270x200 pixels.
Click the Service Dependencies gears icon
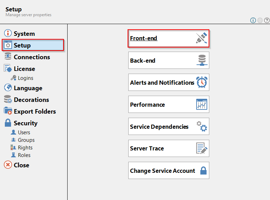point(202,126)
